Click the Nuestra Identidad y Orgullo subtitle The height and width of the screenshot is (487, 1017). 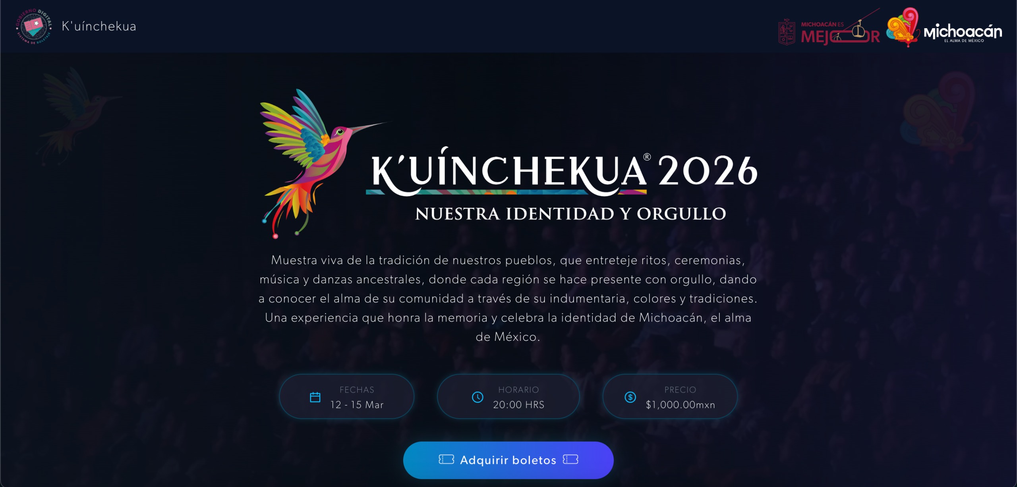[x=570, y=214]
